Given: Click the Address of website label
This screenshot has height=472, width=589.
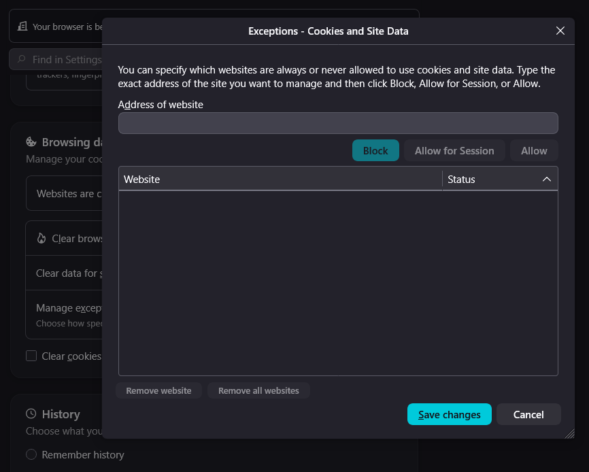Looking at the screenshot, I should click(161, 104).
